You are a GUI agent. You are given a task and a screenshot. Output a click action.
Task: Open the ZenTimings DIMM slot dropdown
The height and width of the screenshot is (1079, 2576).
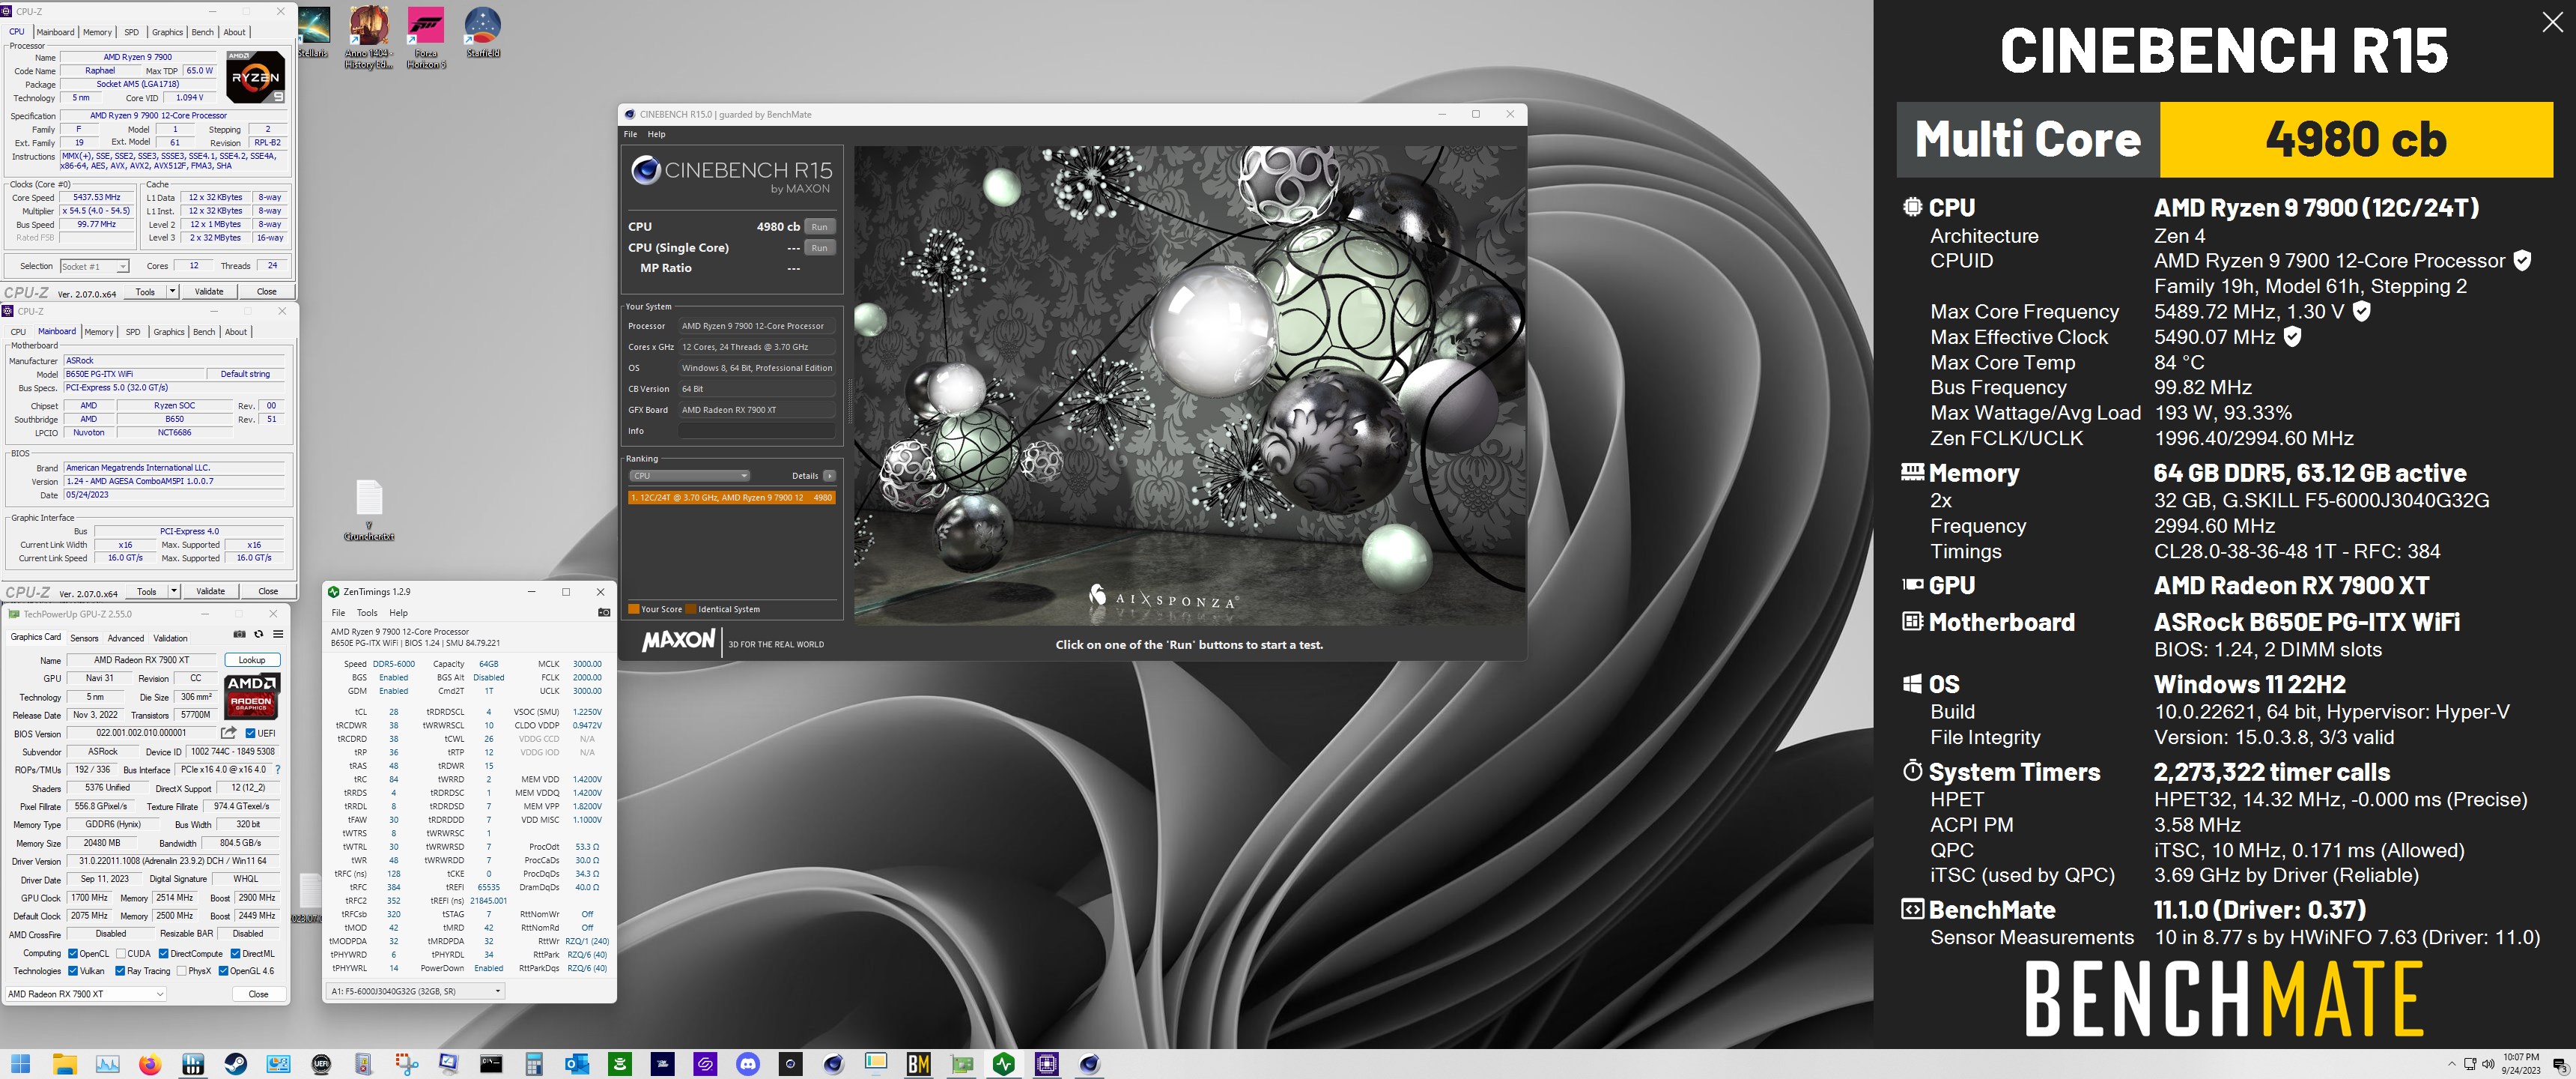(x=416, y=991)
